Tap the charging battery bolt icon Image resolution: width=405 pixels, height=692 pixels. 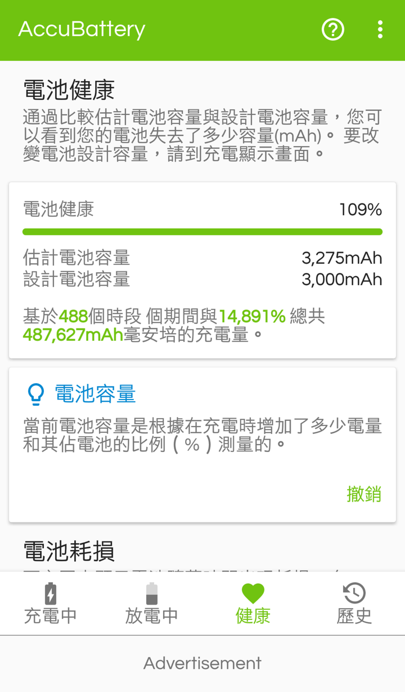coord(50,593)
